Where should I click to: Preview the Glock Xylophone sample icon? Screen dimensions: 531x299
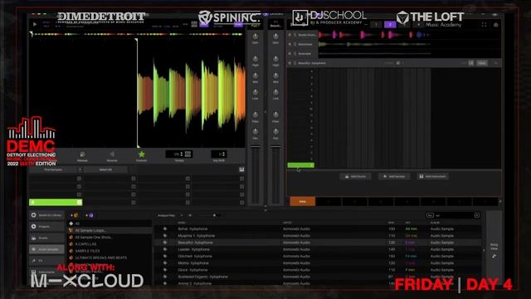coord(165,270)
